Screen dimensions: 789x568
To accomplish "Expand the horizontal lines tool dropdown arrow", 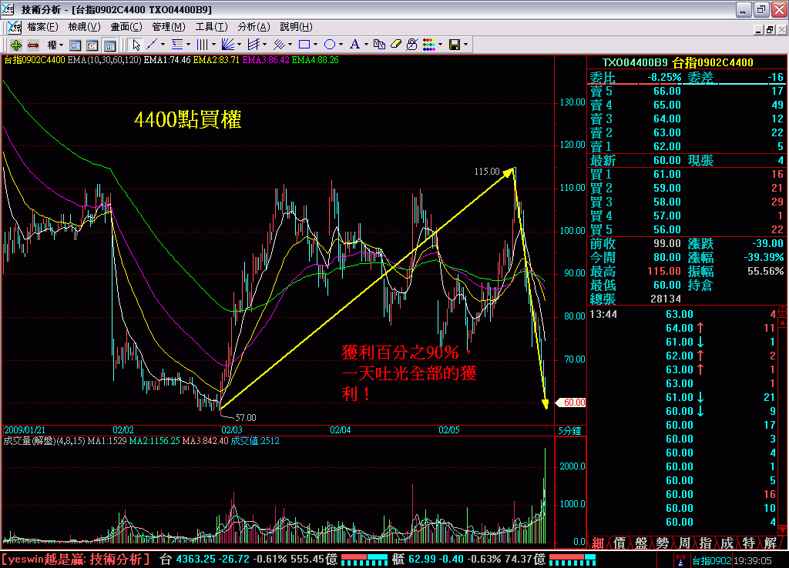I will [x=188, y=45].
